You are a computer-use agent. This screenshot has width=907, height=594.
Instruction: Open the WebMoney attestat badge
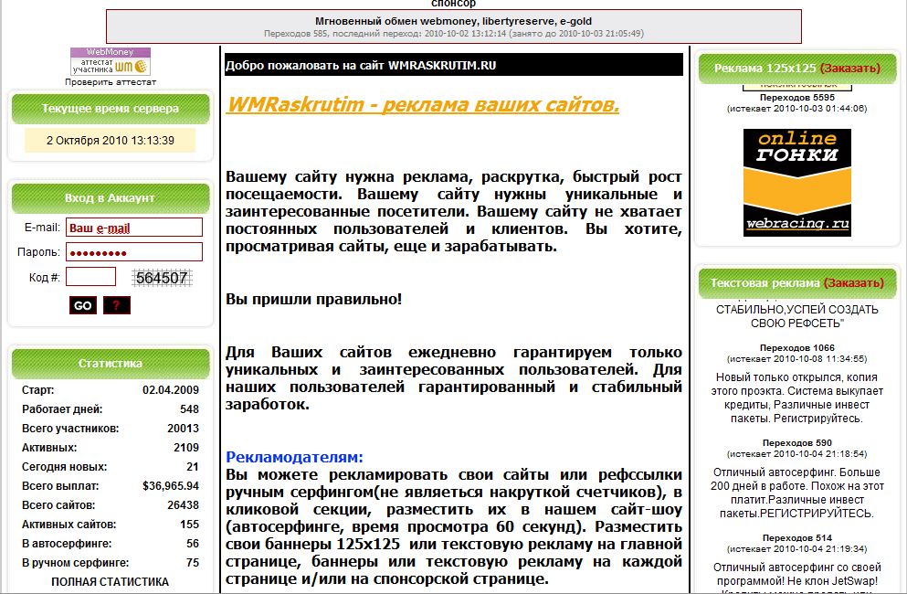110,61
